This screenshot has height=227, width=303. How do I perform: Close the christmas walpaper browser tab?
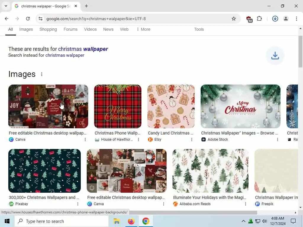[x=76, y=6]
